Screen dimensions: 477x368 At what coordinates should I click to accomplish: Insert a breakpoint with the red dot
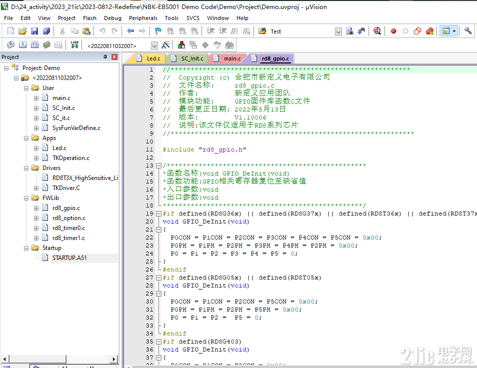tap(393, 31)
